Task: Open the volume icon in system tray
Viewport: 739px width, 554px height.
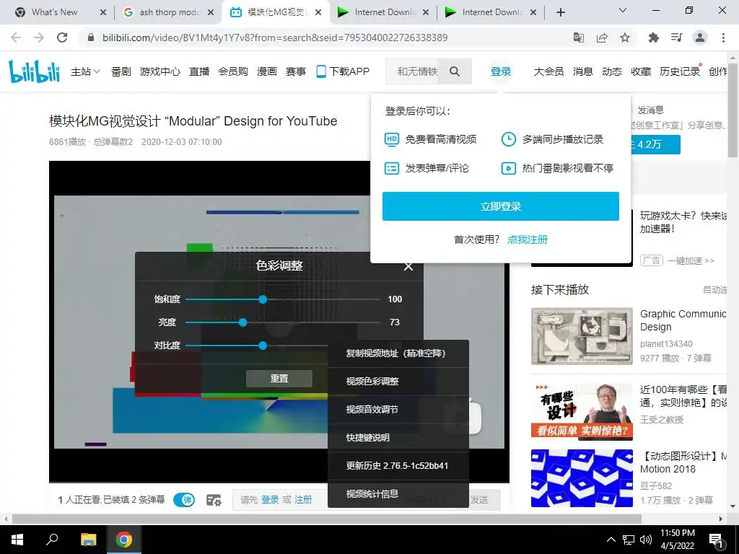Action: click(x=646, y=540)
